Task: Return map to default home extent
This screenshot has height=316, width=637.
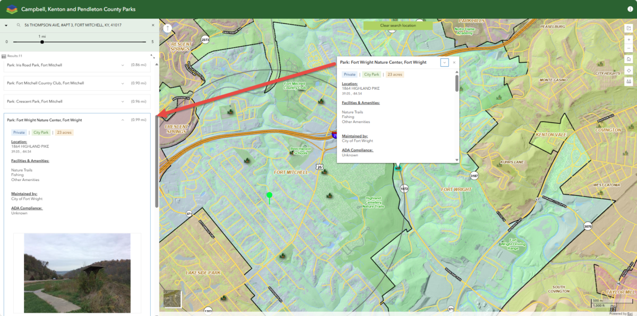Action: 629,59
